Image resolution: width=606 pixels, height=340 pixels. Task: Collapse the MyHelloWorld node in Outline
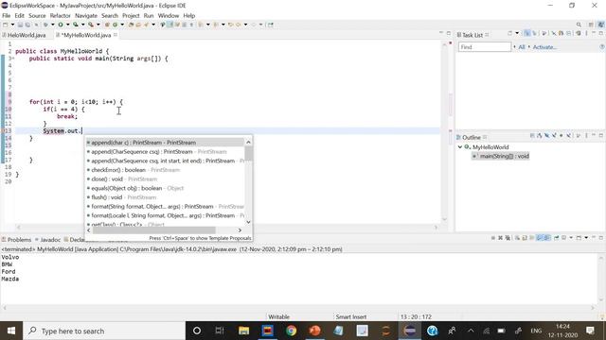point(460,147)
